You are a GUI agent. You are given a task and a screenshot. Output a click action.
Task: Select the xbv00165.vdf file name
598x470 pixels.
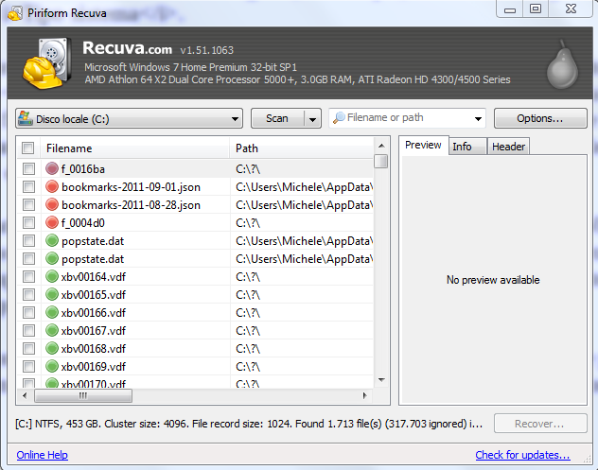pyautogui.click(x=94, y=295)
